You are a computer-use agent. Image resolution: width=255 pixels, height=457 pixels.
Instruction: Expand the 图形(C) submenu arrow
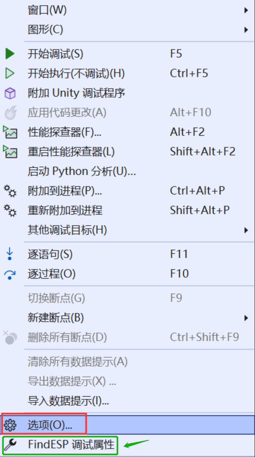tap(246, 29)
